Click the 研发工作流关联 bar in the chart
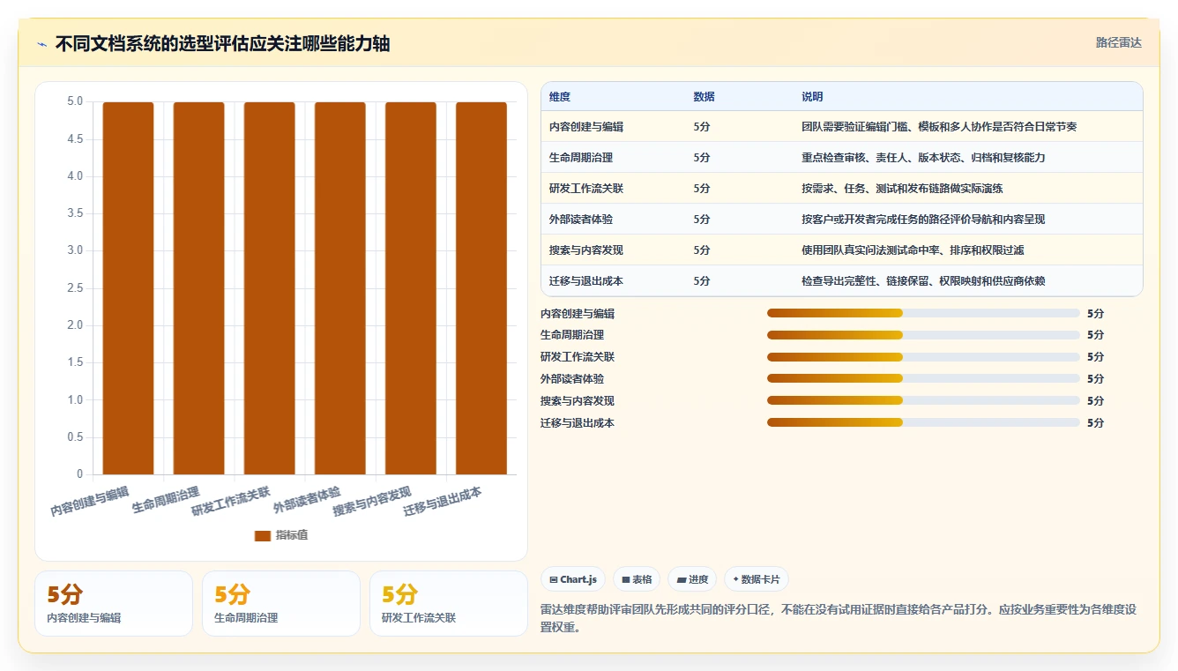Viewport: 1178px width, 671px height. (269, 288)
